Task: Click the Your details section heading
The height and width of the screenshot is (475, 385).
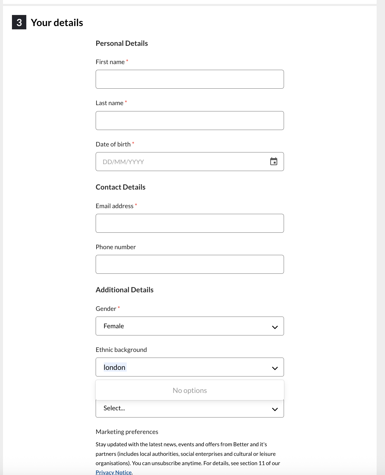Action: tap(57, 22)
